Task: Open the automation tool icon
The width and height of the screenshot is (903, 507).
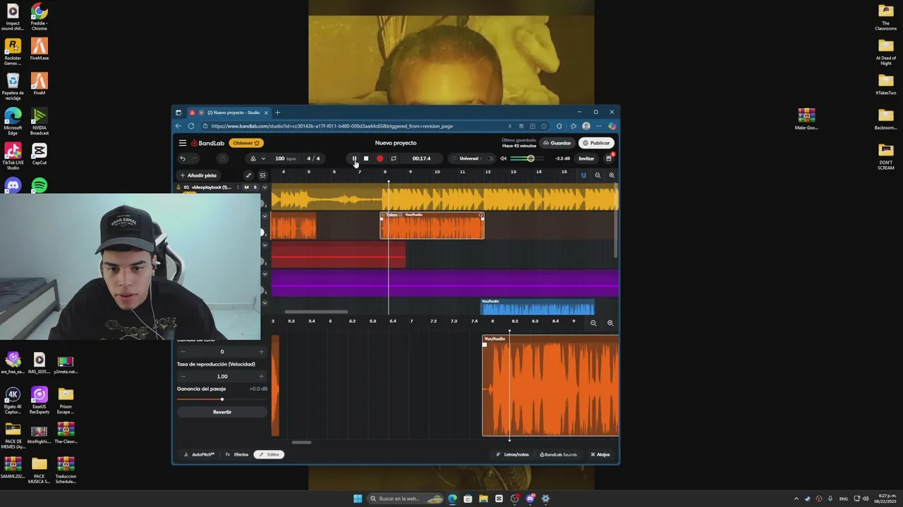Action: 248,175
